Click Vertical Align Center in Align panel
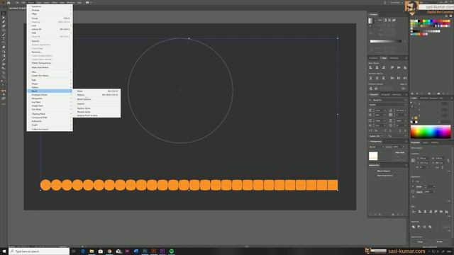 point(399,68)
